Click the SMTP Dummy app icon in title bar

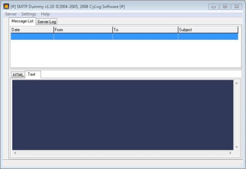point(6,6)
